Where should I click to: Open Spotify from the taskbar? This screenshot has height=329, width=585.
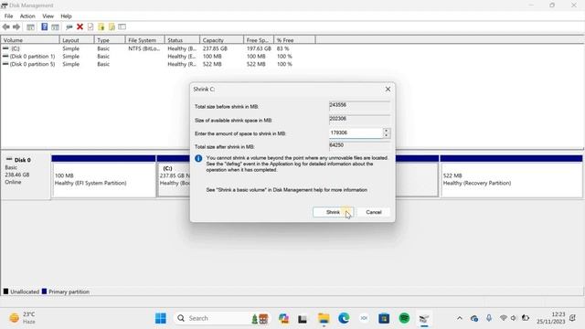(404, 318)
